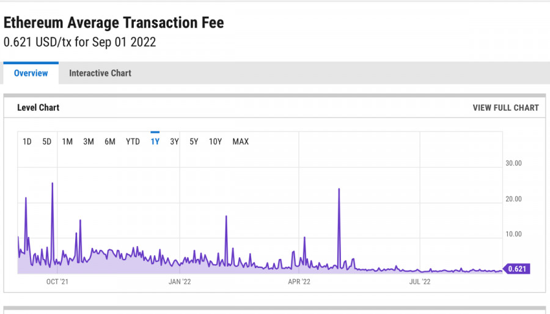Image resolution: width=550 pixels, height=314 pixels.
Task: Click the large spike after Apr '22
Action: (339, 190)
